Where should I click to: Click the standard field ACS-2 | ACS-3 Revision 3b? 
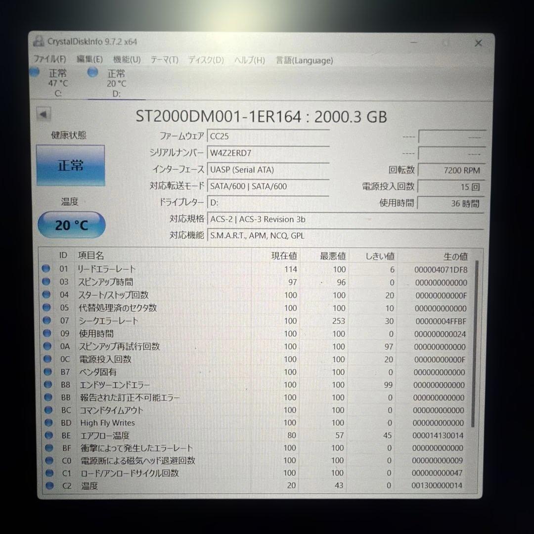pos(345,220)
